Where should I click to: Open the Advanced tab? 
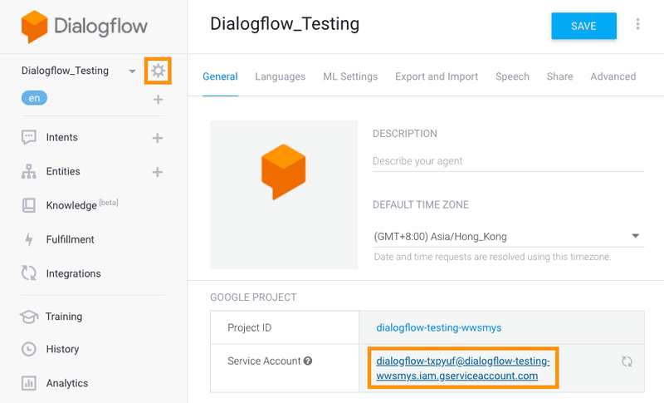613,76
